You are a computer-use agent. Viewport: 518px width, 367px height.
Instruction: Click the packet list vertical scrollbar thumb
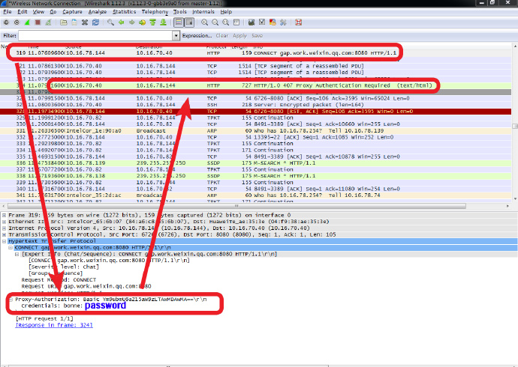[515, 126]
